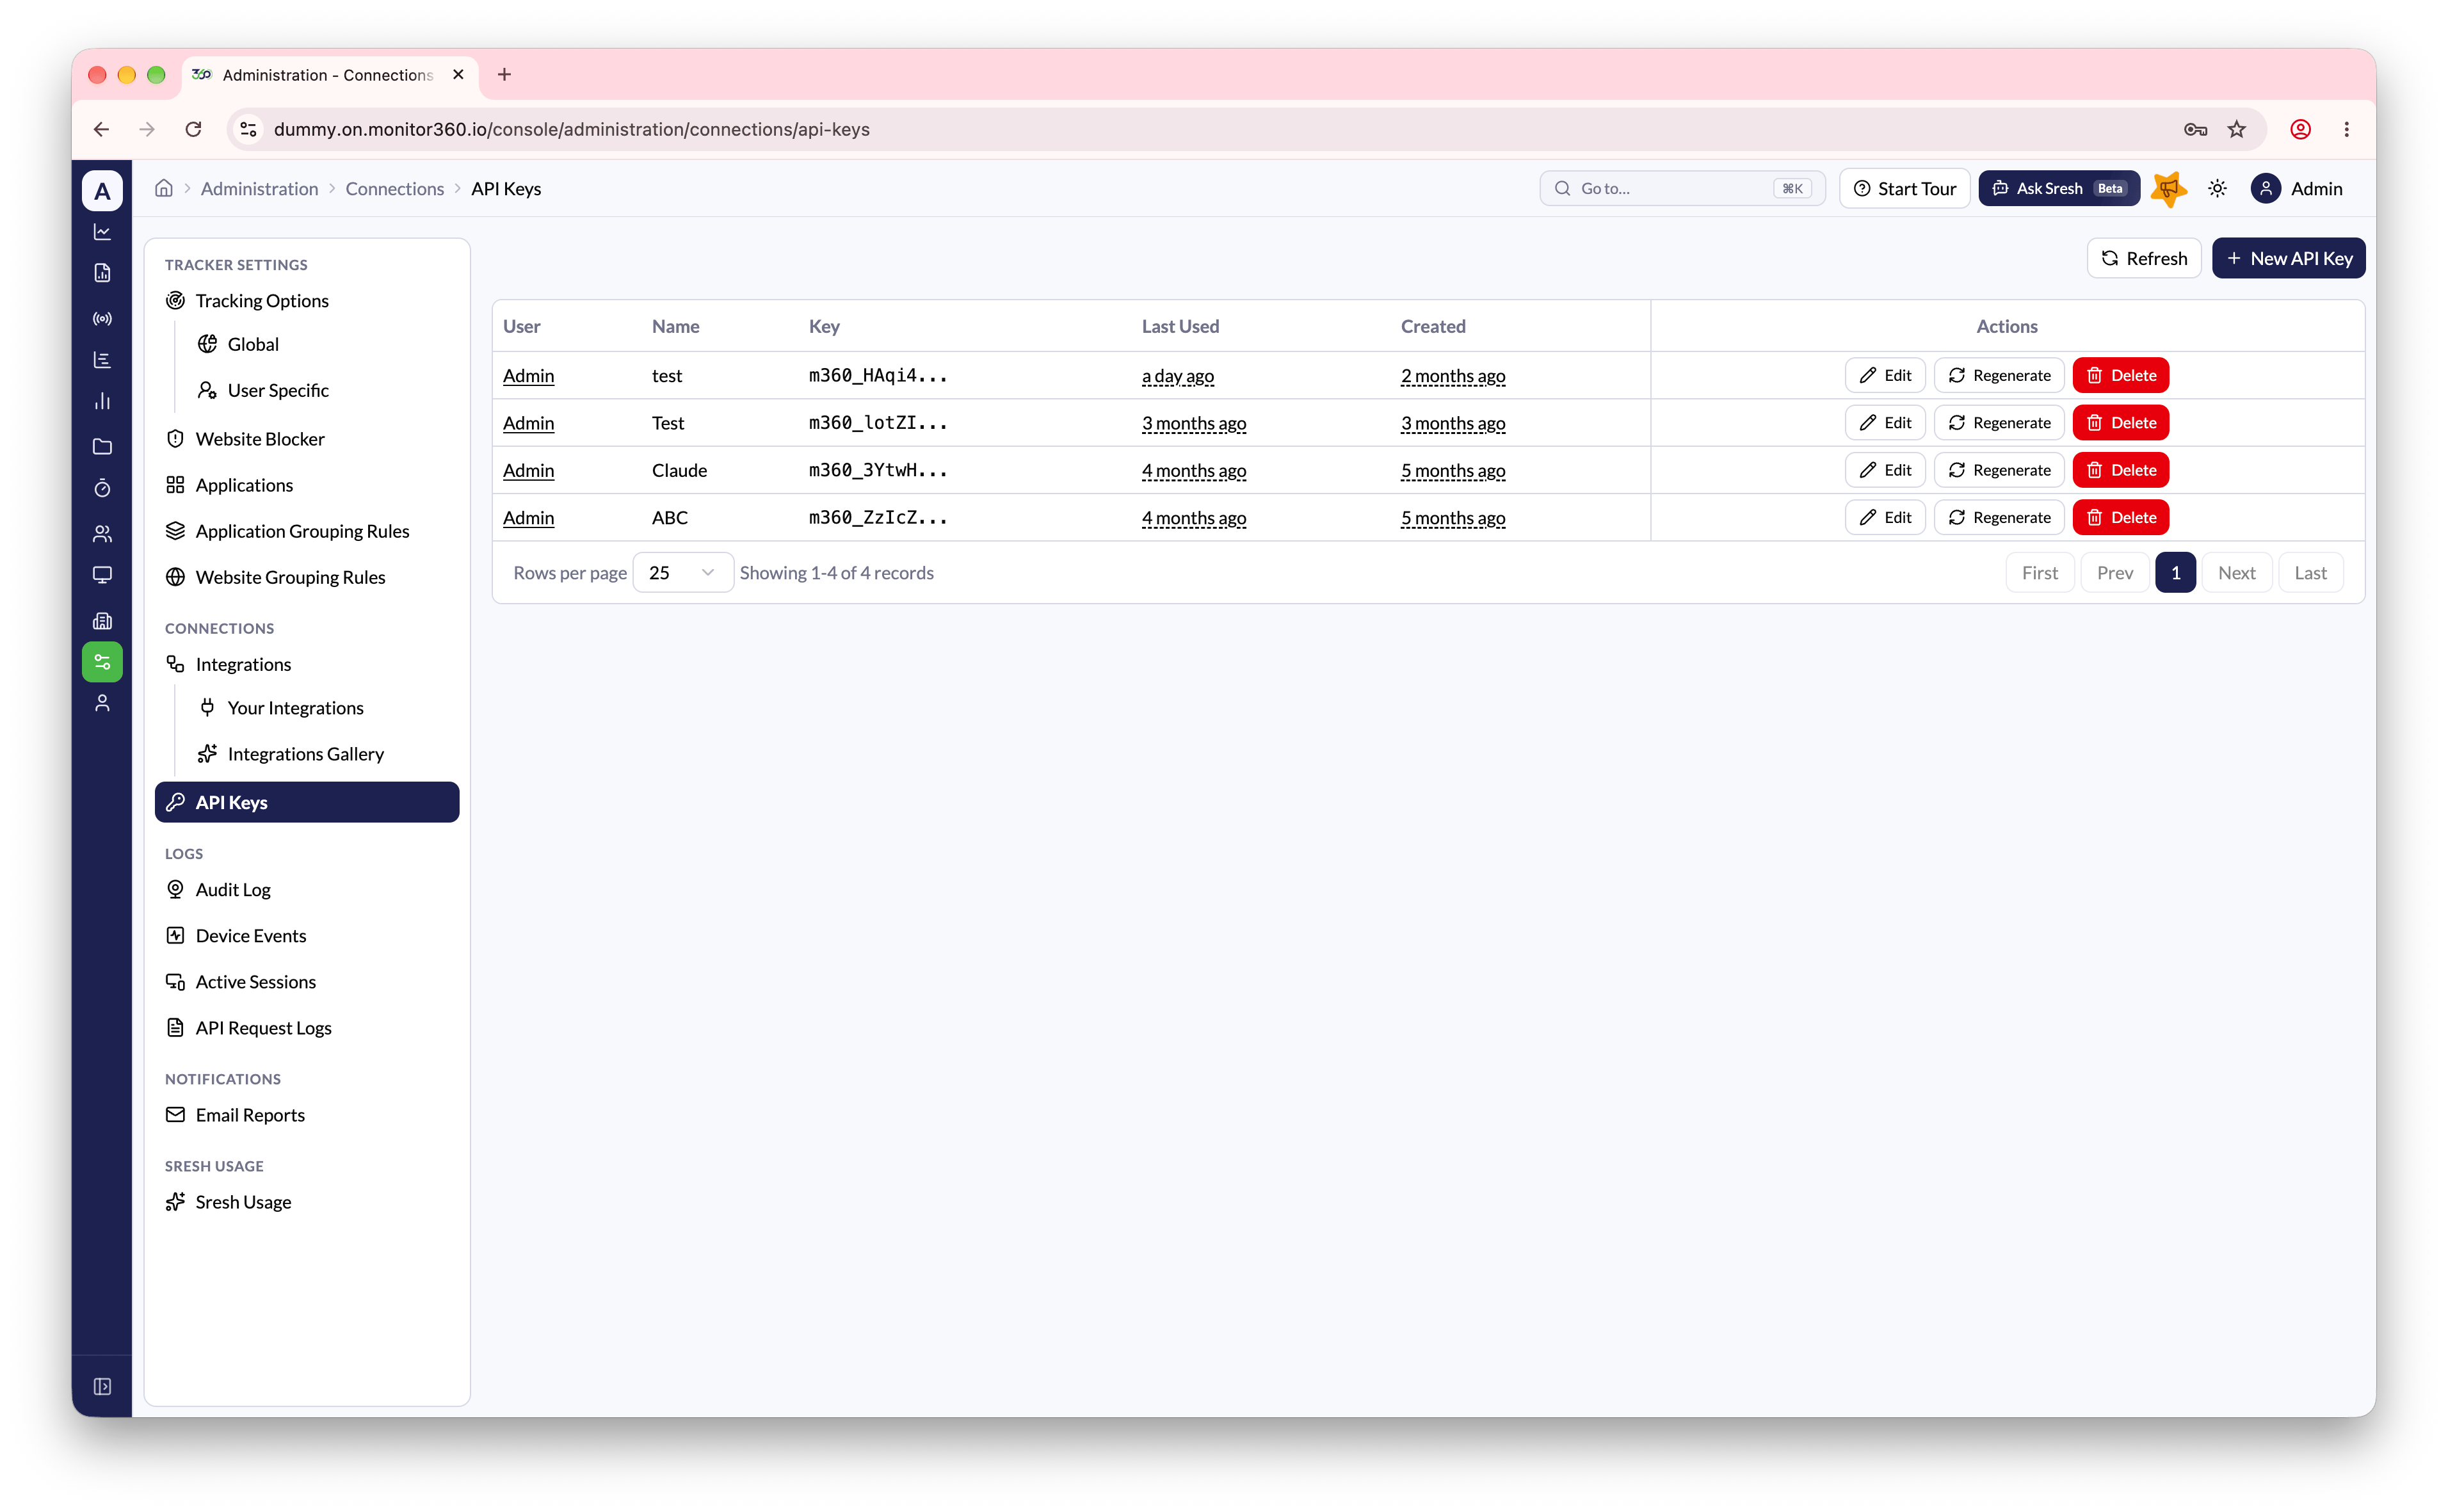Regenerate the ABC API key
This screenshot has height=1512, width=2448.
(x=1999, y=517)
